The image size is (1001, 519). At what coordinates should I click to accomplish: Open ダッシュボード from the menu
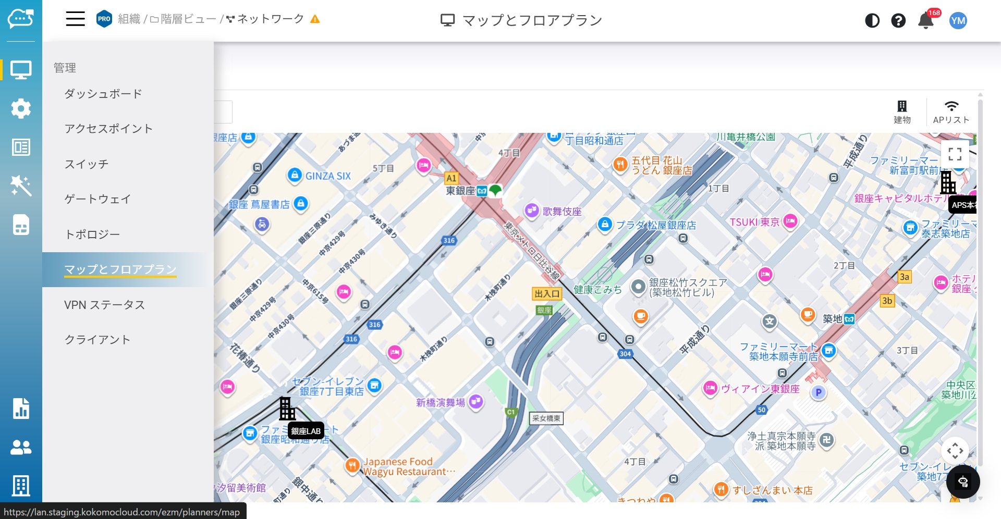click(x=103, y=94)
